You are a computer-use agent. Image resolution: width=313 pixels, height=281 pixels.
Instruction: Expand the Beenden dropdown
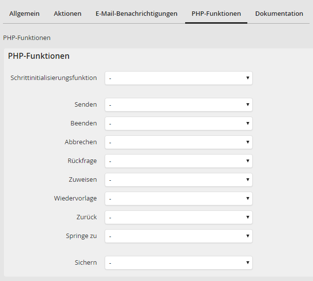(x=178, y=123)
